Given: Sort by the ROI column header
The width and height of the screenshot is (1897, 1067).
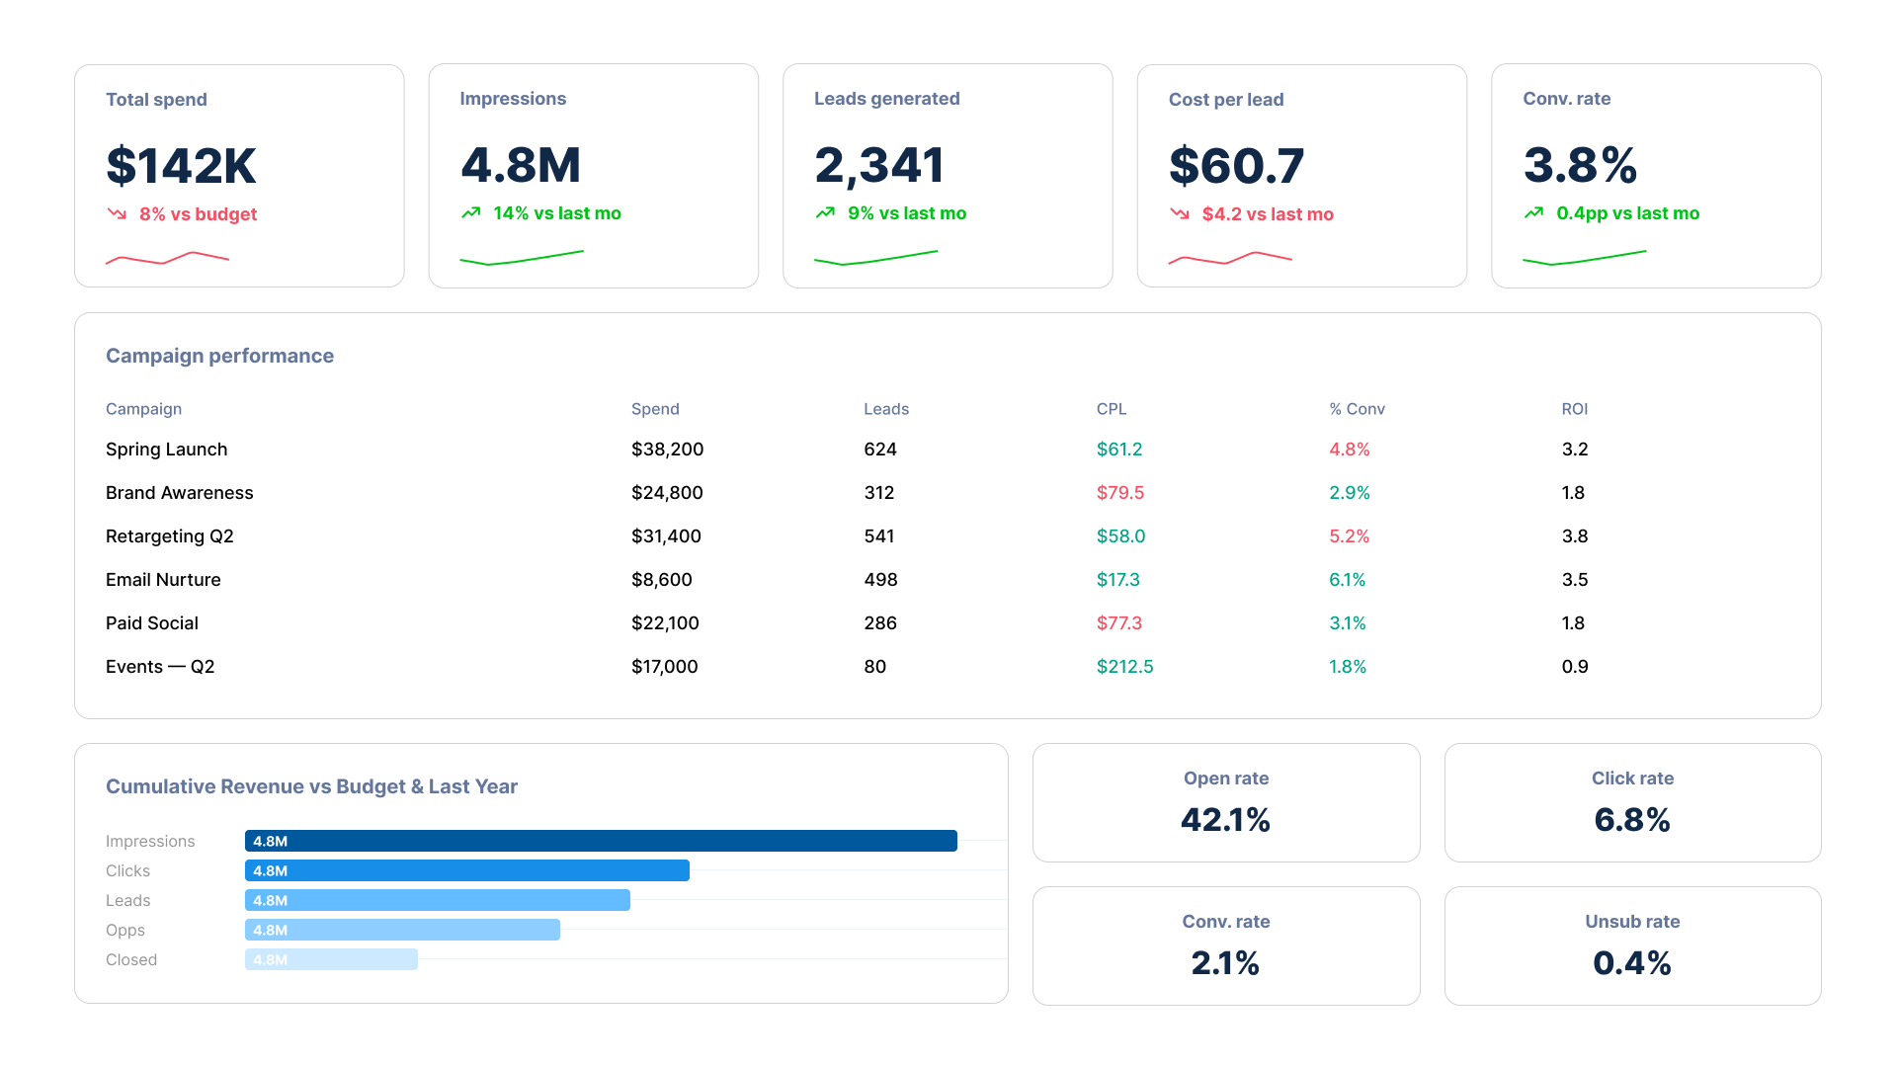Looking at the screenshot, I should tap(1575, 409).
